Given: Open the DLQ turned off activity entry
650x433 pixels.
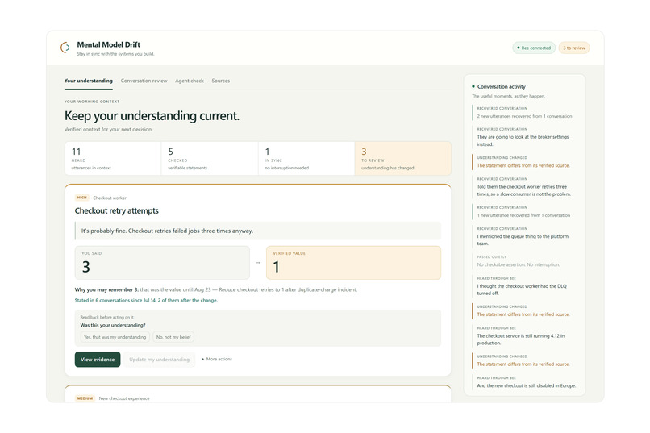Looking at the screenshot, I should pyautogui.click(x=524, y=286).
